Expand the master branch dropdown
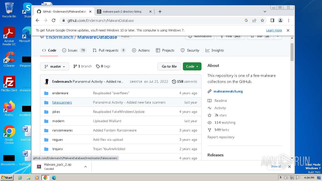322x181 pixels. tap(55, 66)
